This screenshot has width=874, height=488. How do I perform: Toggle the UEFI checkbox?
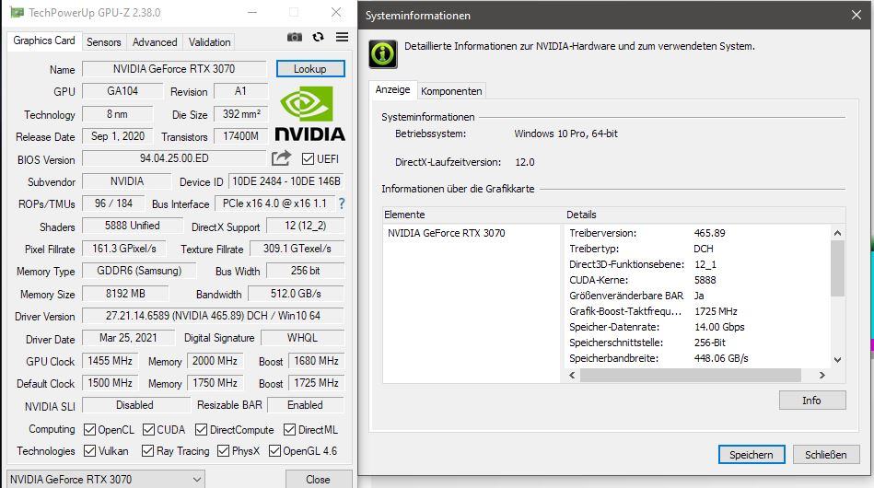point(308,158)
